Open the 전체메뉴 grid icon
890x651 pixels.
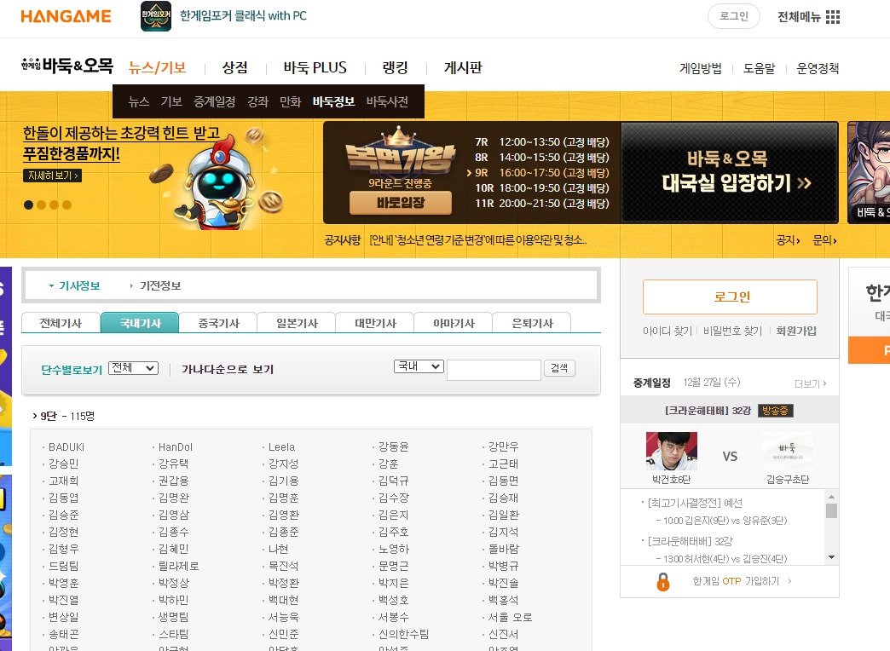[833, 16]
